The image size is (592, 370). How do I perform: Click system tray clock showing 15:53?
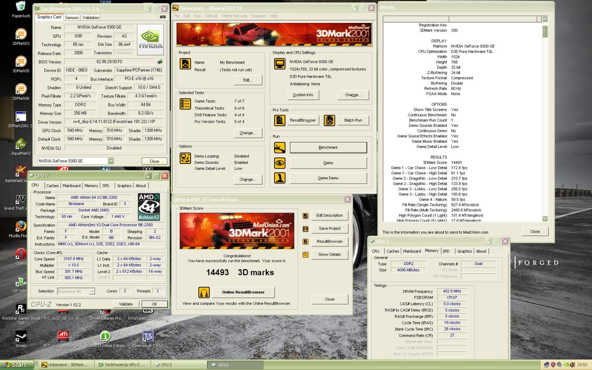pyautogui.click(x=582, y=365)
